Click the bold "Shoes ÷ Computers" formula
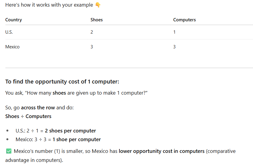 pos(28,116)
